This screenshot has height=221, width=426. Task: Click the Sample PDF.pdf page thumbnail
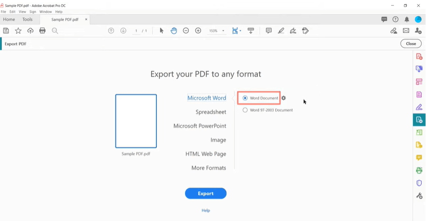click(x=136, y=121)
